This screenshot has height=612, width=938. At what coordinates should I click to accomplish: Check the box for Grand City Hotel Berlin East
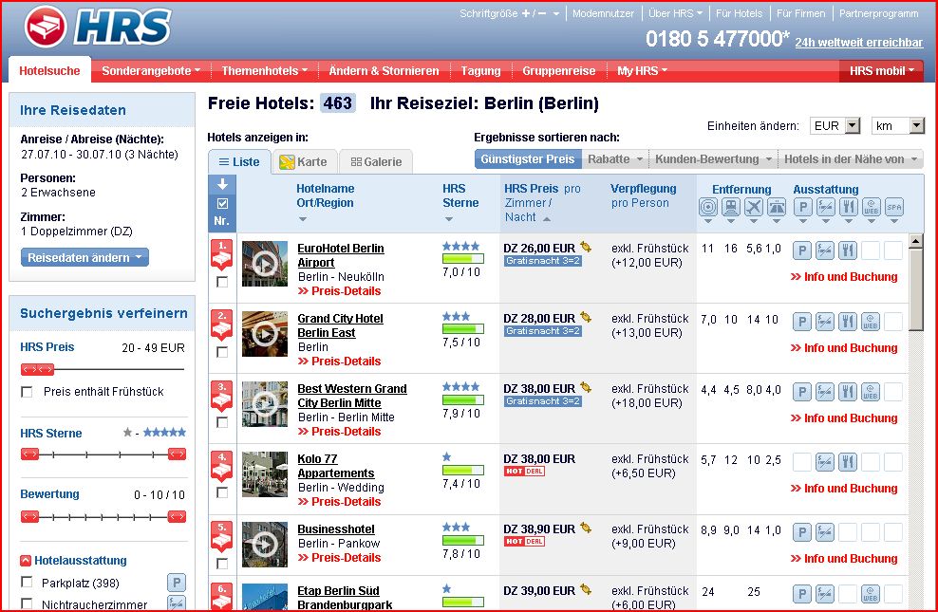click(222, 352)
